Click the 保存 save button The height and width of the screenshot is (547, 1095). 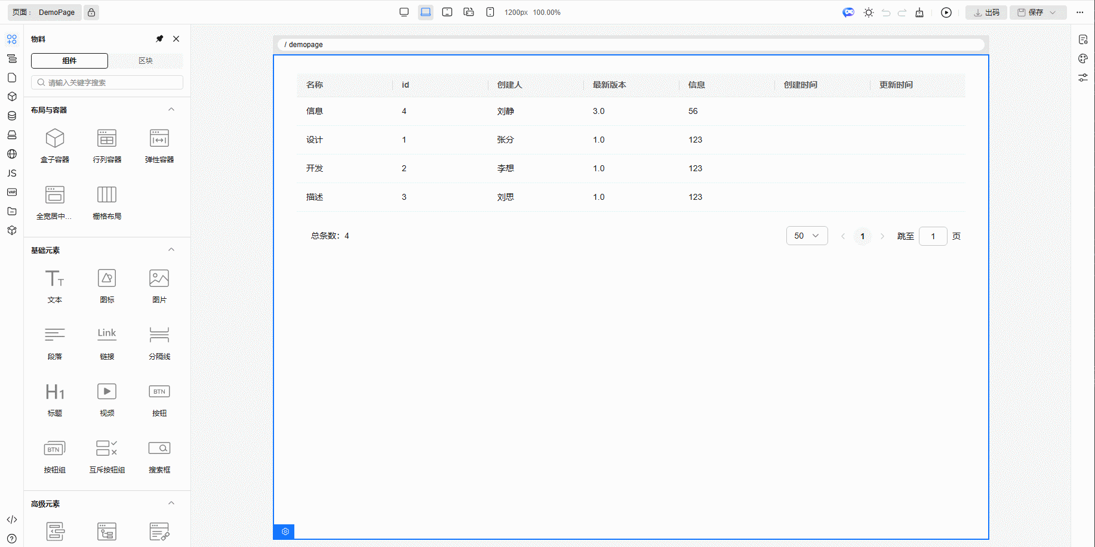[1031, 13]
